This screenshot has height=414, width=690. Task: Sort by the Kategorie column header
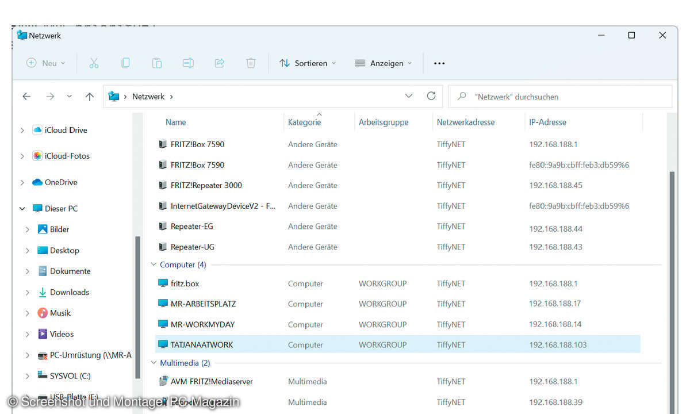305,122
